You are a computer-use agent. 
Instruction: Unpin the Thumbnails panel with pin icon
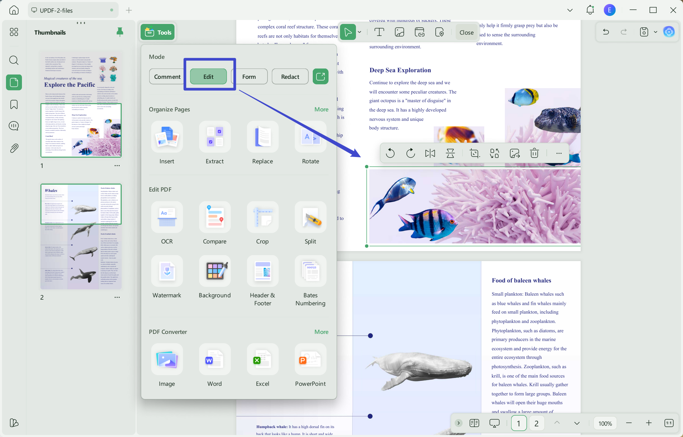(x=120, y=32)
